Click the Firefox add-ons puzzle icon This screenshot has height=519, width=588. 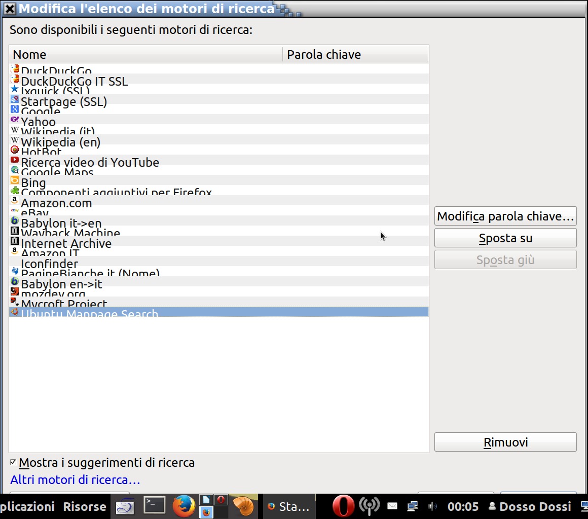click(x=15, y=190)
